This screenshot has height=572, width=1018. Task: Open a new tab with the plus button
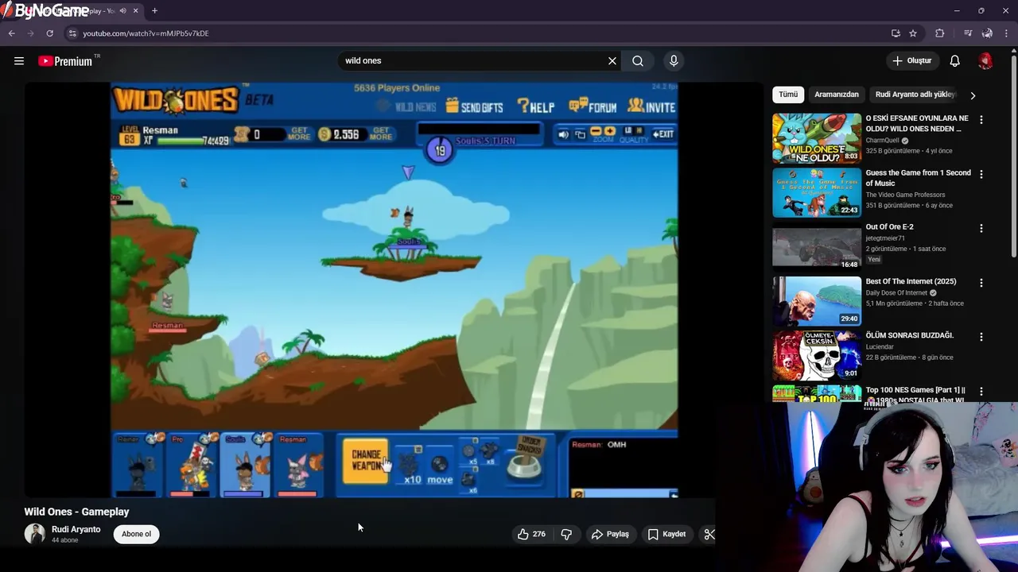point(154,11)
